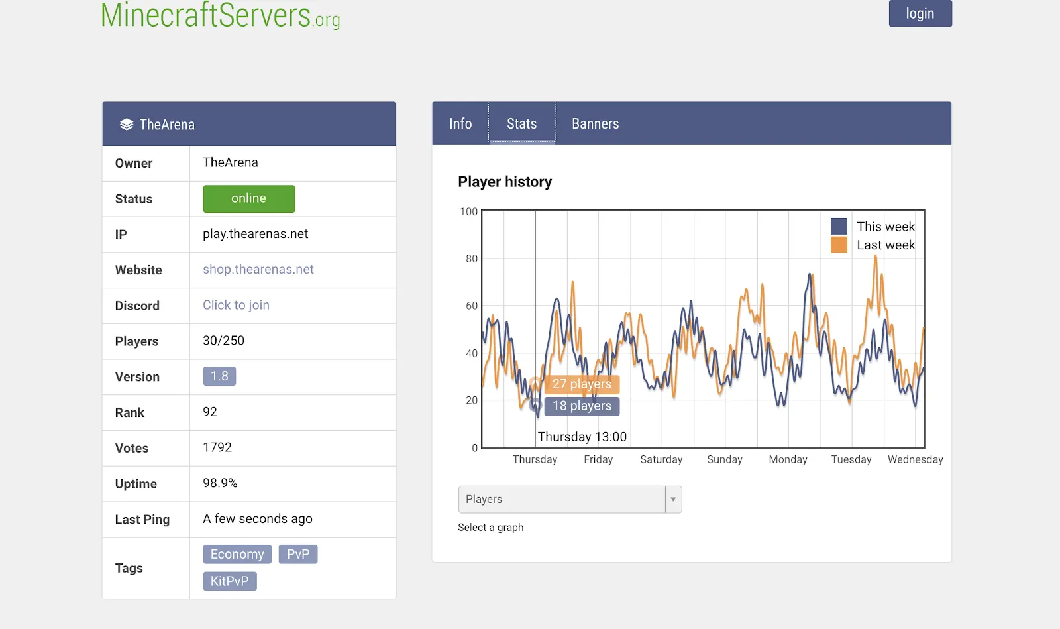The image size is (1060, 629).
Task: Click the layers icon beside TheArena title
Action: [x=127, y=125]
